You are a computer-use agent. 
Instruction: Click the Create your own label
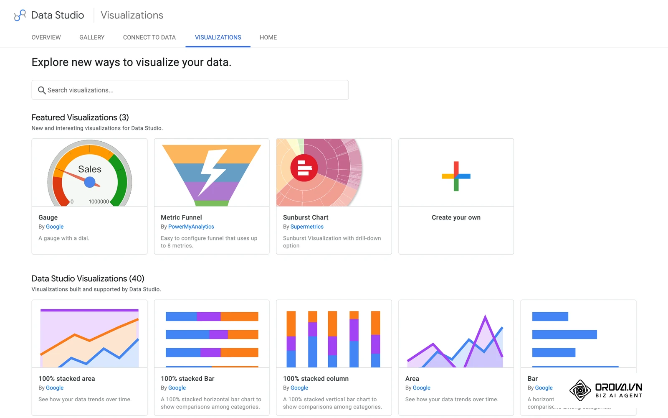[456, 217]
